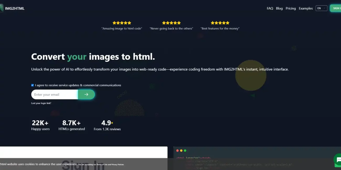Open the chat widget bubble
341x170 pixels.
tap(338, 159)
